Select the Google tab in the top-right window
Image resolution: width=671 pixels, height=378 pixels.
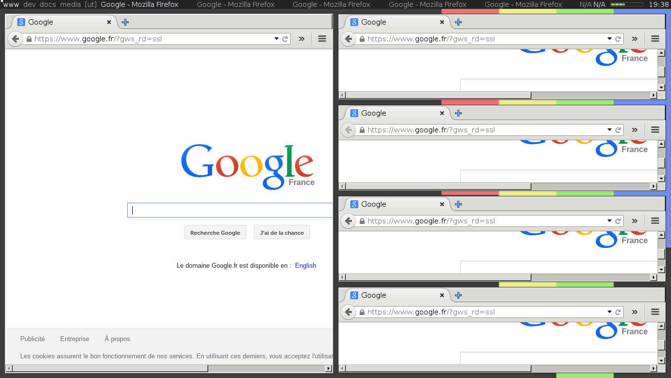point(397,22)
